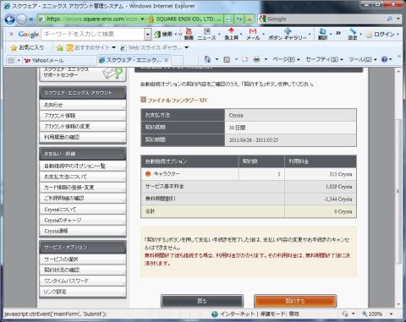Viewport: 406px width, 322px height.
Task: Open the ページ(P) menu
Action: (x=286, y=59)
